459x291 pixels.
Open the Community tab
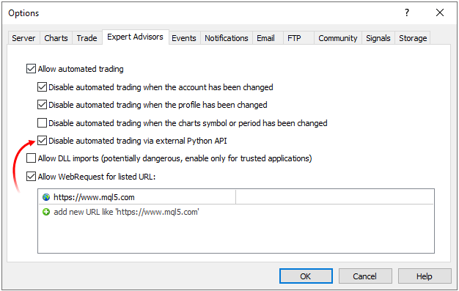tap(338, 38)
